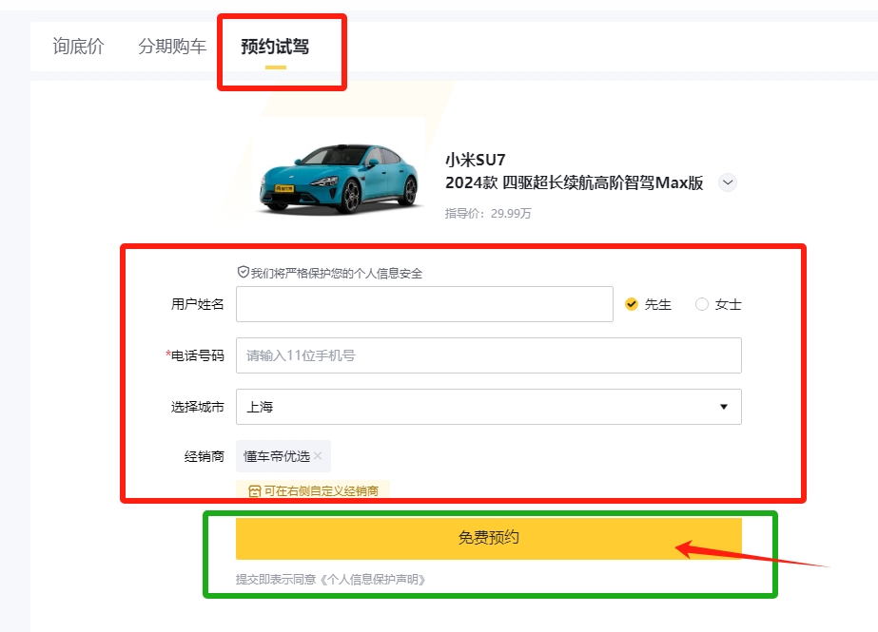The height and width of the screenshot is (632, 878).
Task: Remove the 懂车帝优选 dealer tag
Action: (x=319, y=456)
